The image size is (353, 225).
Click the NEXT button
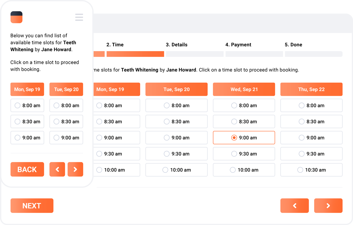32,206
